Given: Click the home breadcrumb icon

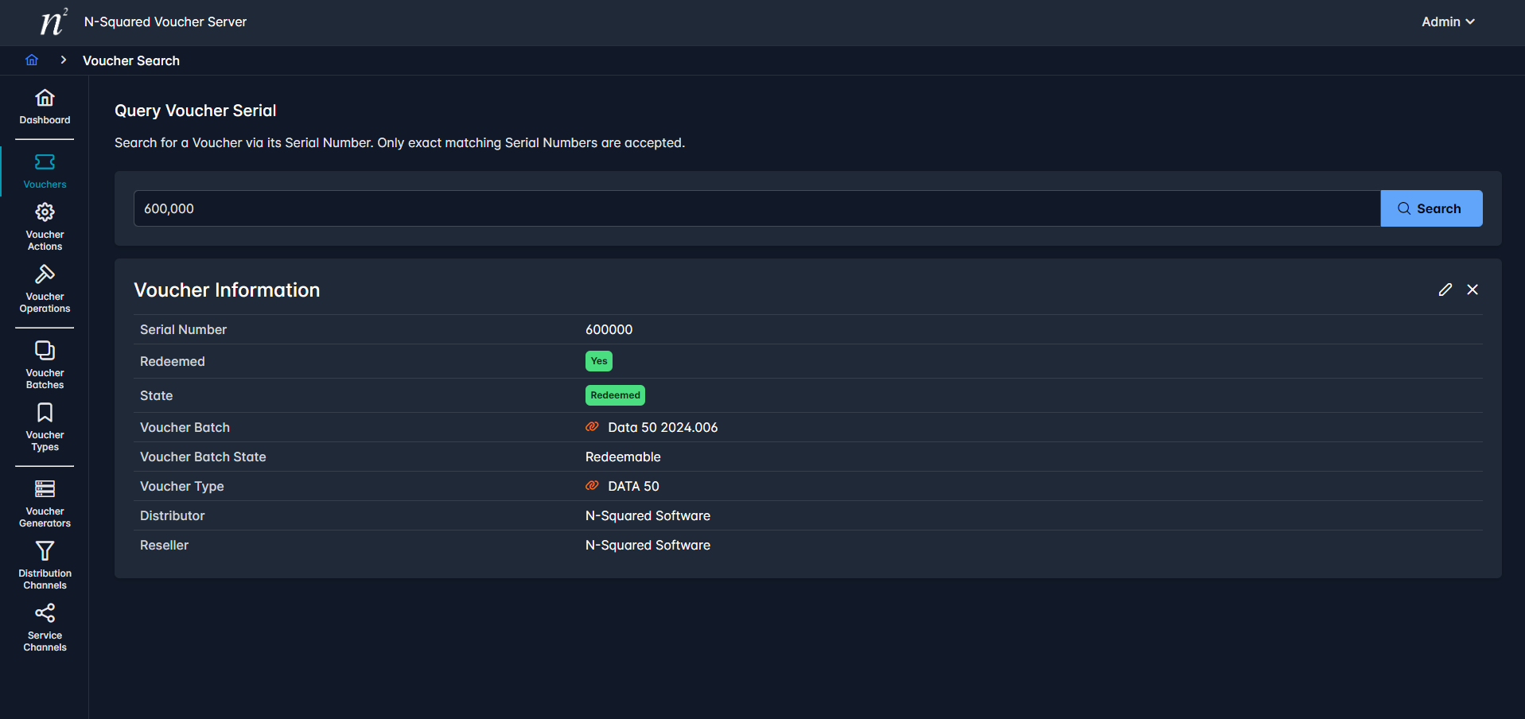Looking at the screenshot, I should click(32, 60).
